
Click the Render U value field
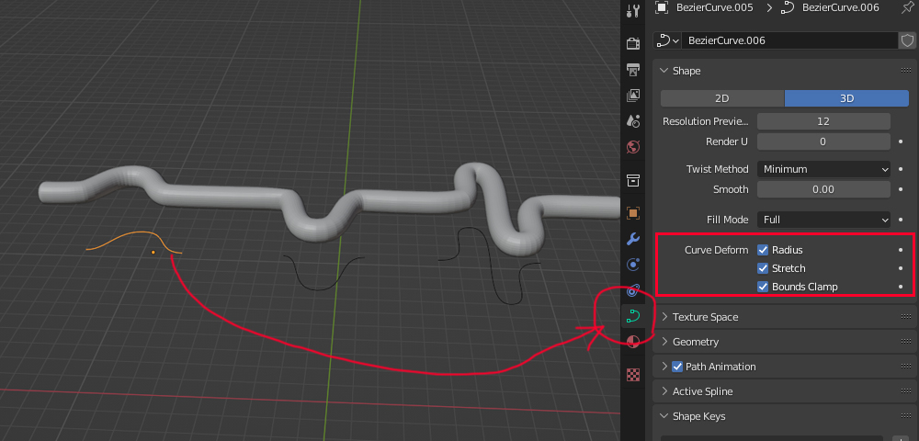823,141
